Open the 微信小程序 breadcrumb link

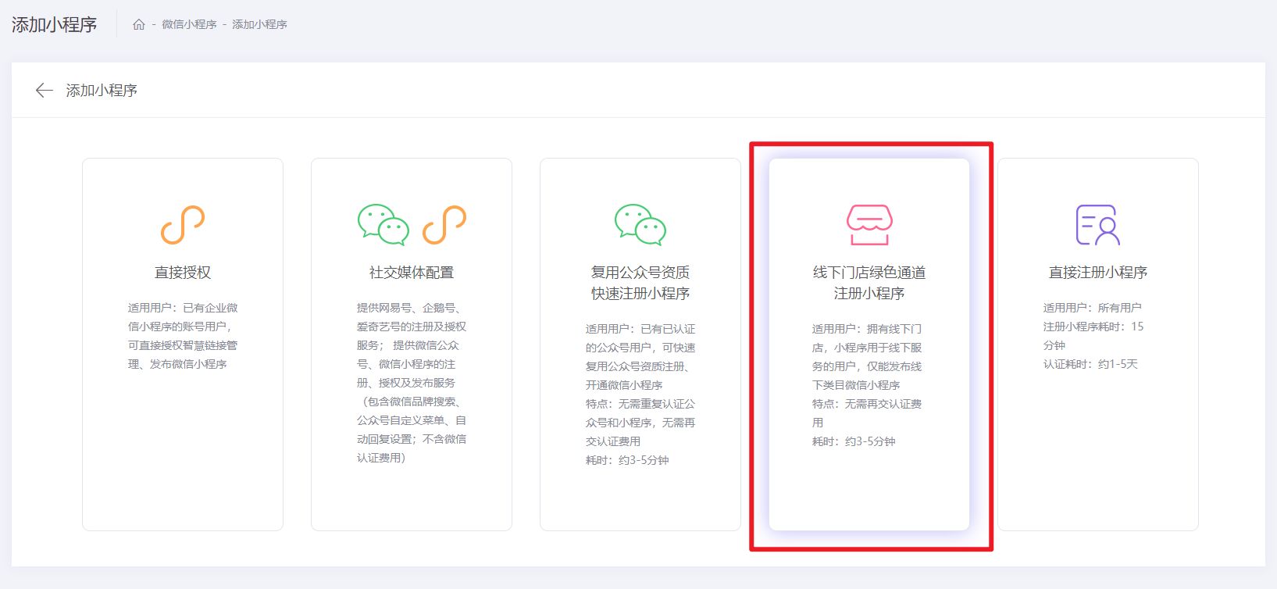[x=189, y=24]
